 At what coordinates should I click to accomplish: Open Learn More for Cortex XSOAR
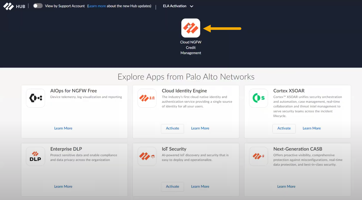click(x=312, y=128)
